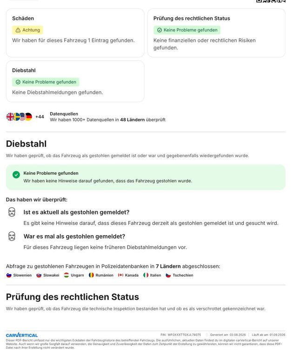Click the +44 additional countries counter
This screenshot has height=357, width=294.
(40, 117)
